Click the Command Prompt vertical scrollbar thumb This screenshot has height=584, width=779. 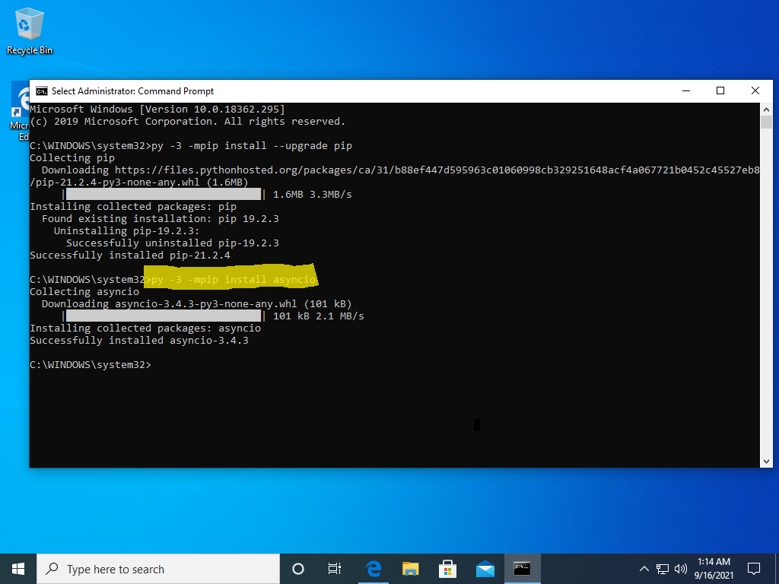click(x=766, y=122)
